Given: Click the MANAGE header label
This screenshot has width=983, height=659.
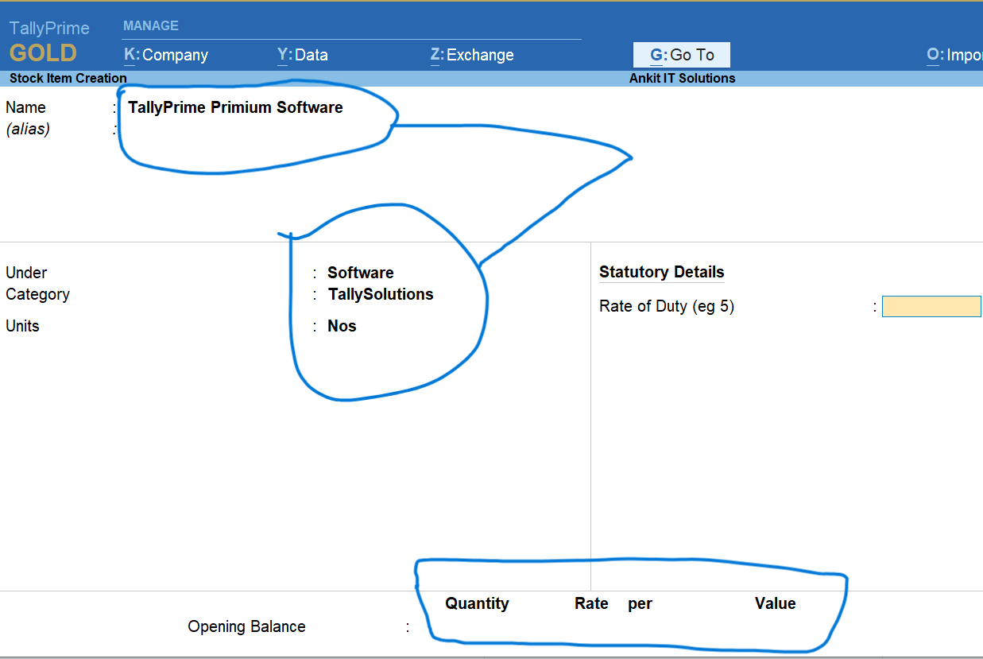Looking at the screenshot, I should point(151,25).
